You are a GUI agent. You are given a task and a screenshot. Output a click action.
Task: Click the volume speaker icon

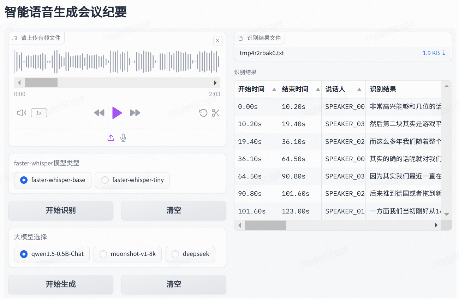(x=22, y=113)
